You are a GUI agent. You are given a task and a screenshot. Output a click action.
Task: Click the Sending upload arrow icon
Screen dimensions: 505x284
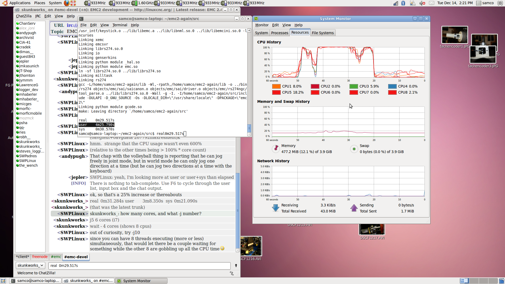354,208
